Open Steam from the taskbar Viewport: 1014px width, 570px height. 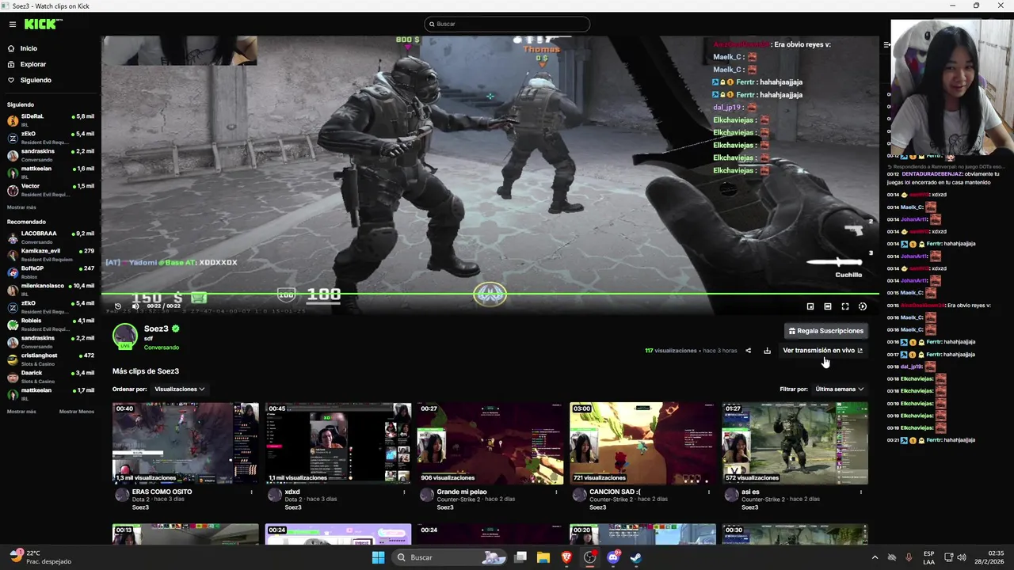[x=636, y=557]
